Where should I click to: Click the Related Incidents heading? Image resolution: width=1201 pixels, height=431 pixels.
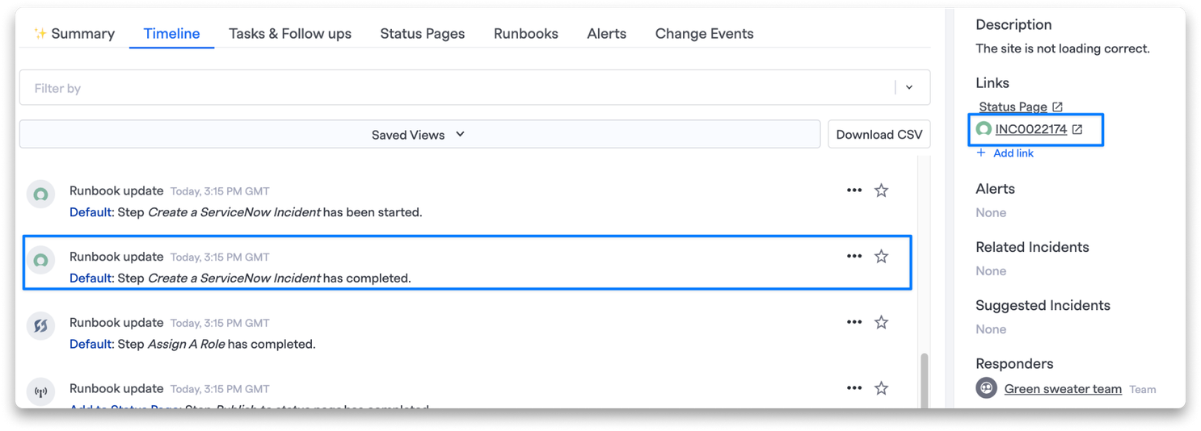coord(1032,247)
